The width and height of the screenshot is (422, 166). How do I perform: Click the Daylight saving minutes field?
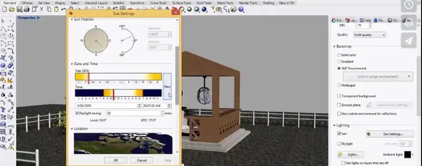[135, 113]
